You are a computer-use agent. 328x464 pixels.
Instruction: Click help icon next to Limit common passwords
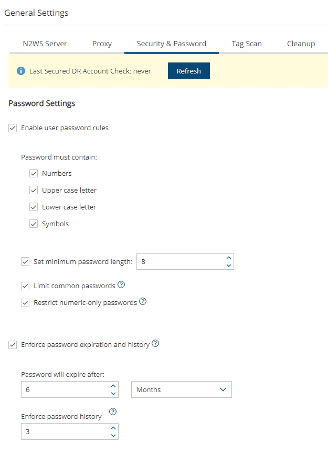pos(121,285)
